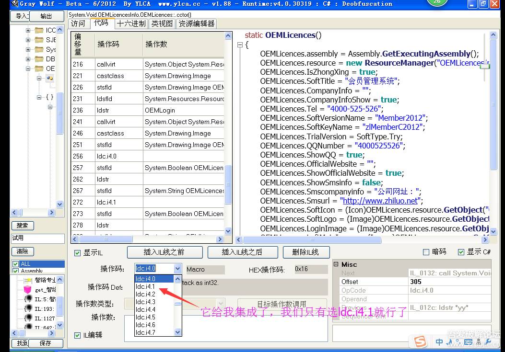The width and height of the screenshot is (505, 352).
Task: Expand the SJE tree node
Action: 28,40
